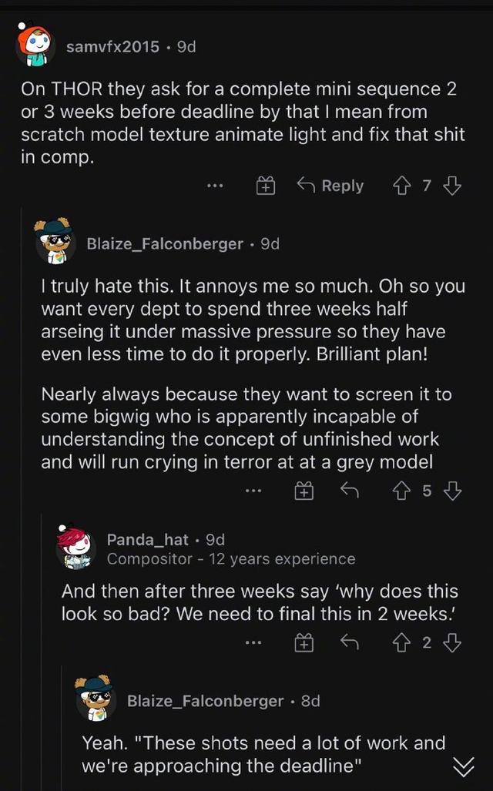
Task: Upvote Blaize_Falconberger's comment with 5 points
Action: pyautogui.click(x=401, y=491)
